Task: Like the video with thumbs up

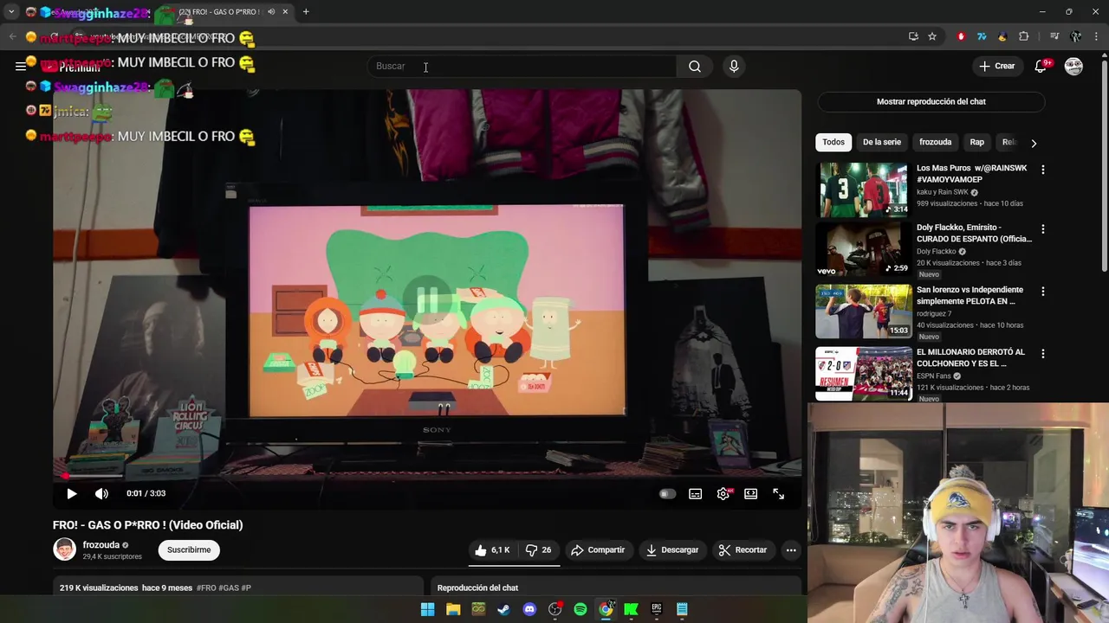Action: tap(492, 550)
